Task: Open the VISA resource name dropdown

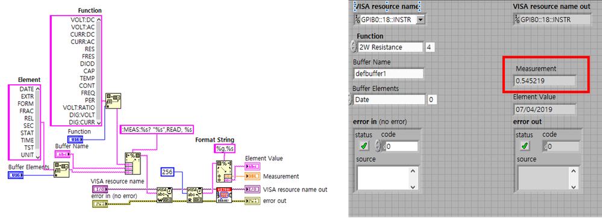Action: (x=421, y=20)
